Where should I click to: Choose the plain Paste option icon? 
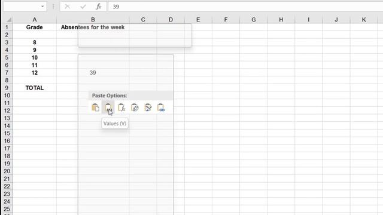95,107
